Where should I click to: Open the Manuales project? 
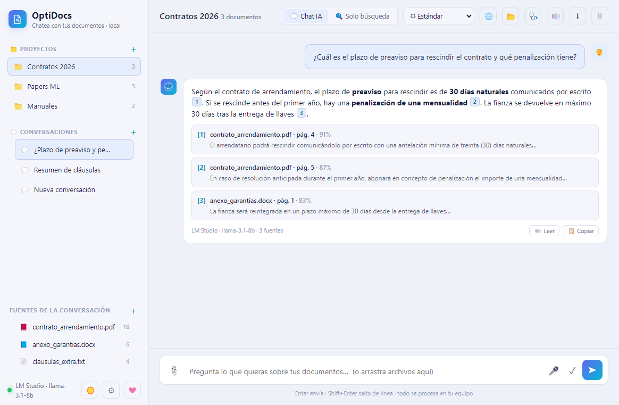coord(74,106)
